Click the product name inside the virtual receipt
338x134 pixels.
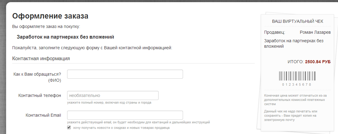(293, 43)
